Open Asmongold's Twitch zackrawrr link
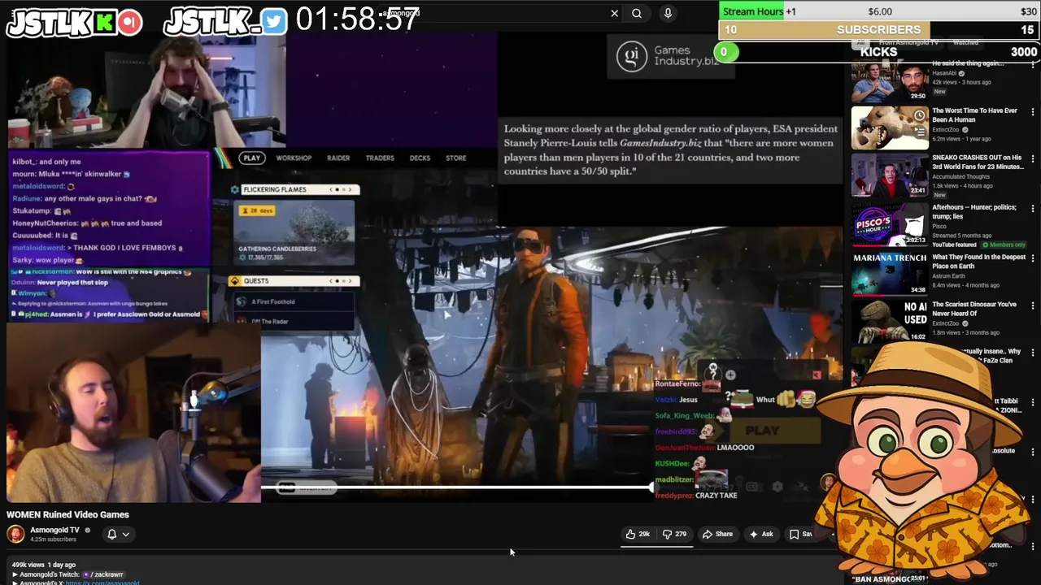 106,574
